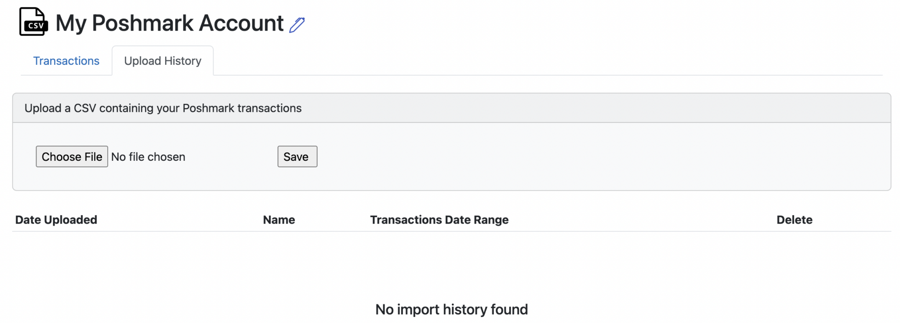This screenshot has height=323, width=900.
Task: Click the Choose File control to browse CSVs
Action: coord(72,156)
